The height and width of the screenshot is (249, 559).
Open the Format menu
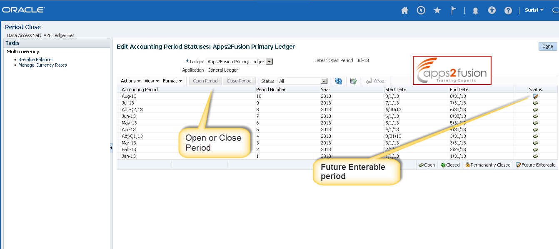[172, 81]
